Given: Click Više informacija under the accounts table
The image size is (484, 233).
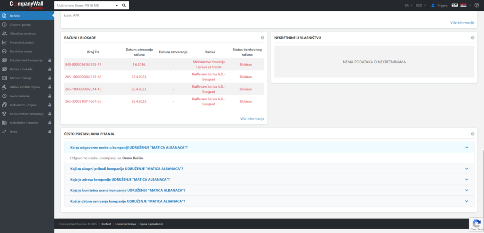Looking at the screenshot, I should [x=252, y=119].
